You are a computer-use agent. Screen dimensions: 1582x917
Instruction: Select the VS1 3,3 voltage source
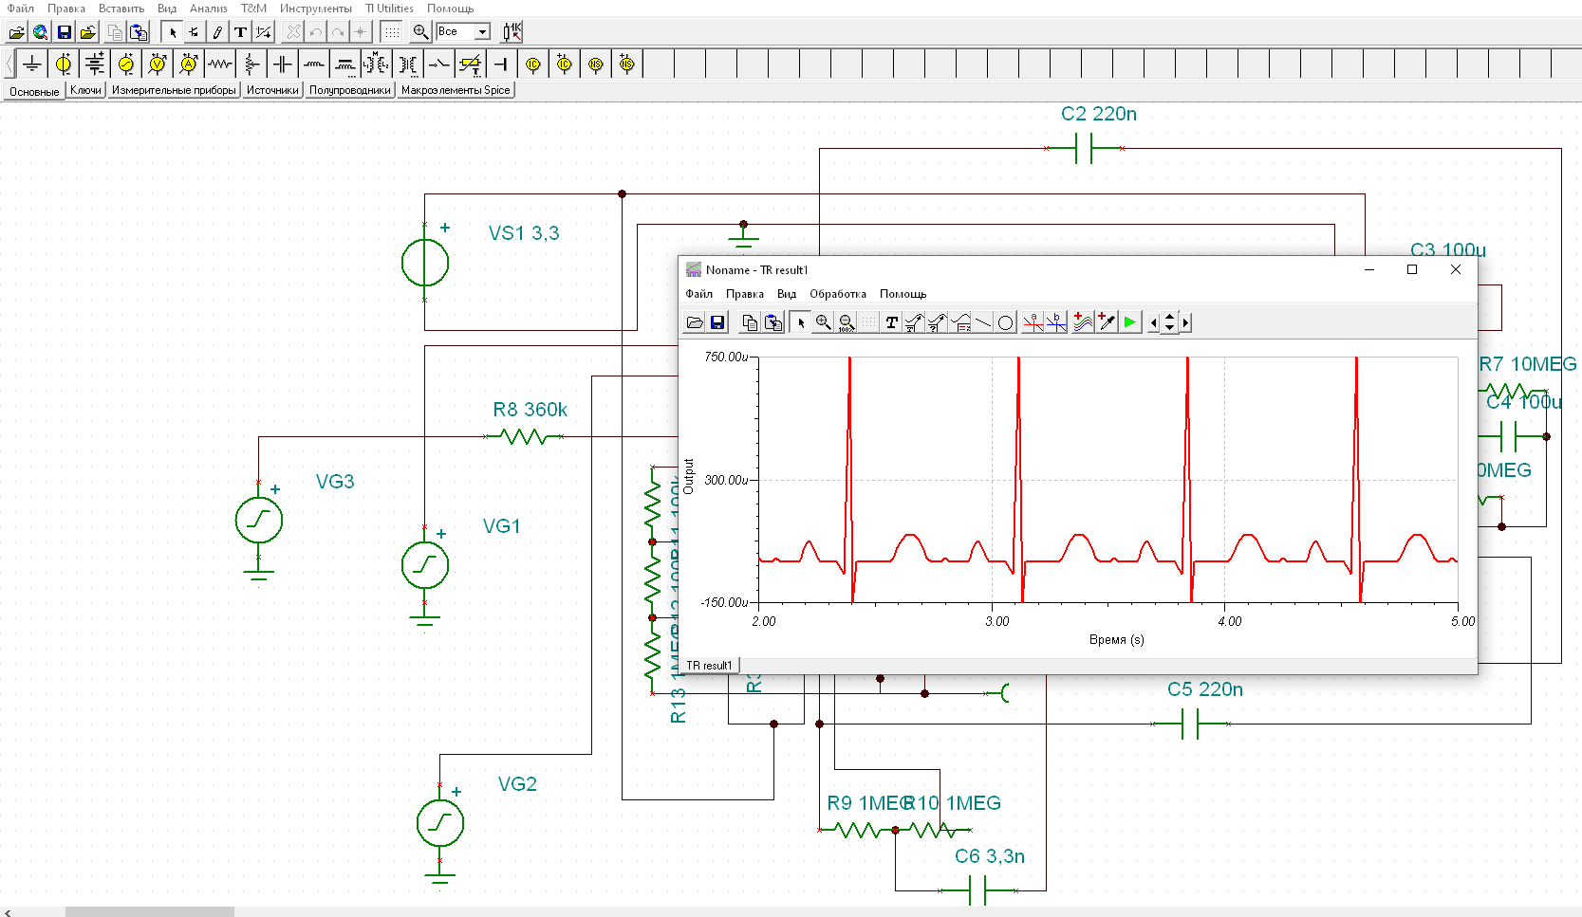425,264
